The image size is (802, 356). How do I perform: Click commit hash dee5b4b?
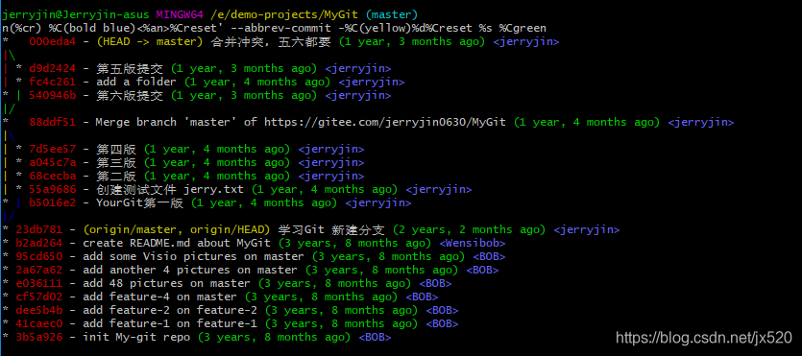click(x=38, y=311)
